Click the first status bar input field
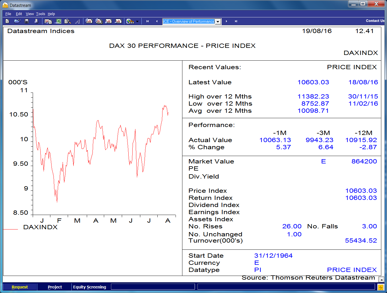387x293 pixels. (153, 286)
